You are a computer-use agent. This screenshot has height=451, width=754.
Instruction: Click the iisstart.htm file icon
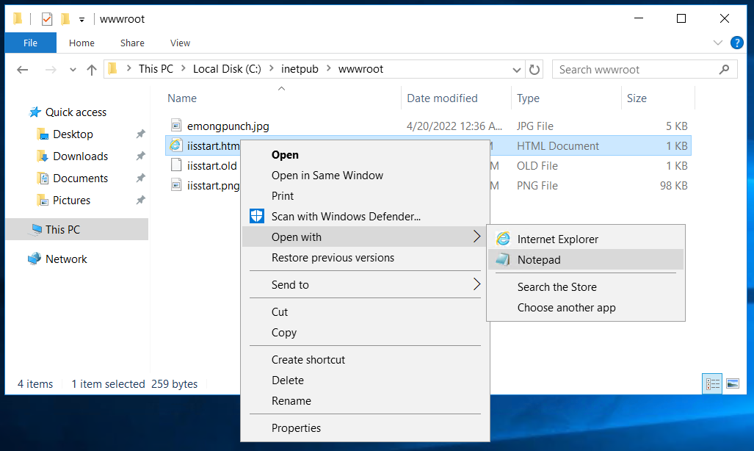(x=176, y=145)
